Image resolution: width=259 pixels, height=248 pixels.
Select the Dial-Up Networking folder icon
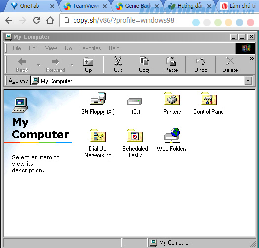(x=98, y=136)
